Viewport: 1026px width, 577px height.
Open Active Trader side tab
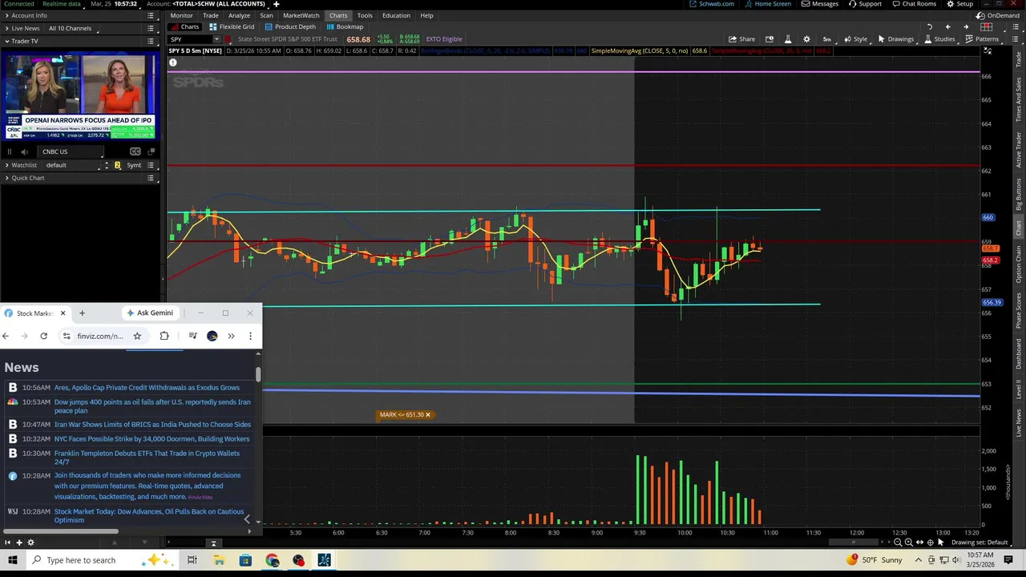1019,150
